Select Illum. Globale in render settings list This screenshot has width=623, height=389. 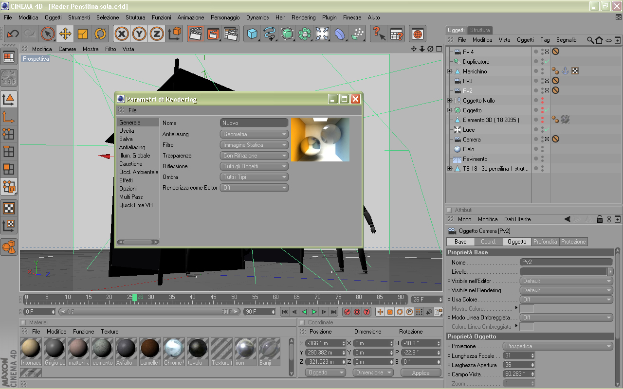135,156
